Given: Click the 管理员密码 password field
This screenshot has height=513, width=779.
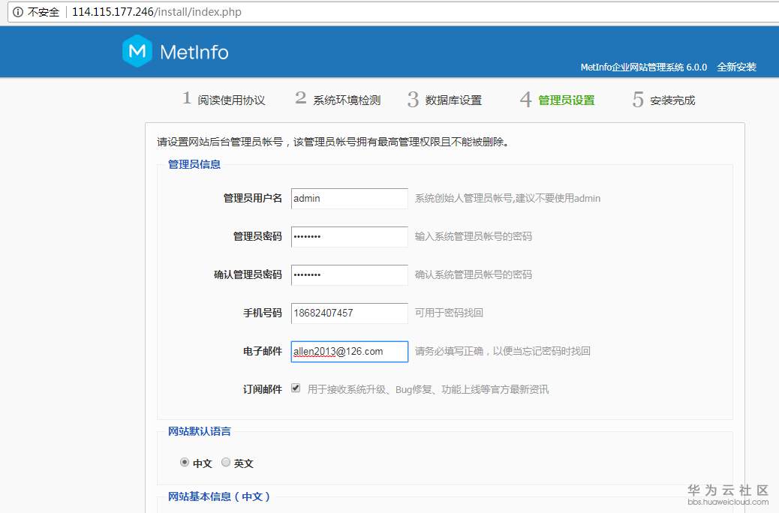Looking at the screenshot, I should pyautogui.click(x=349, y=236).
